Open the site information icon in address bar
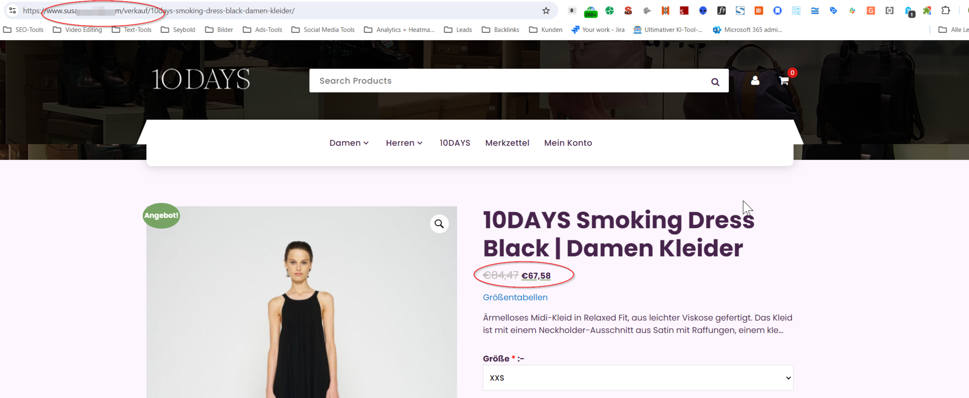 [13, 10]
